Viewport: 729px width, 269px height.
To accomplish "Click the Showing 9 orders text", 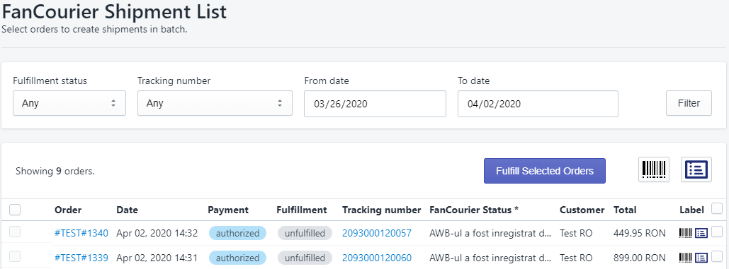I will [x=55, y=171].
